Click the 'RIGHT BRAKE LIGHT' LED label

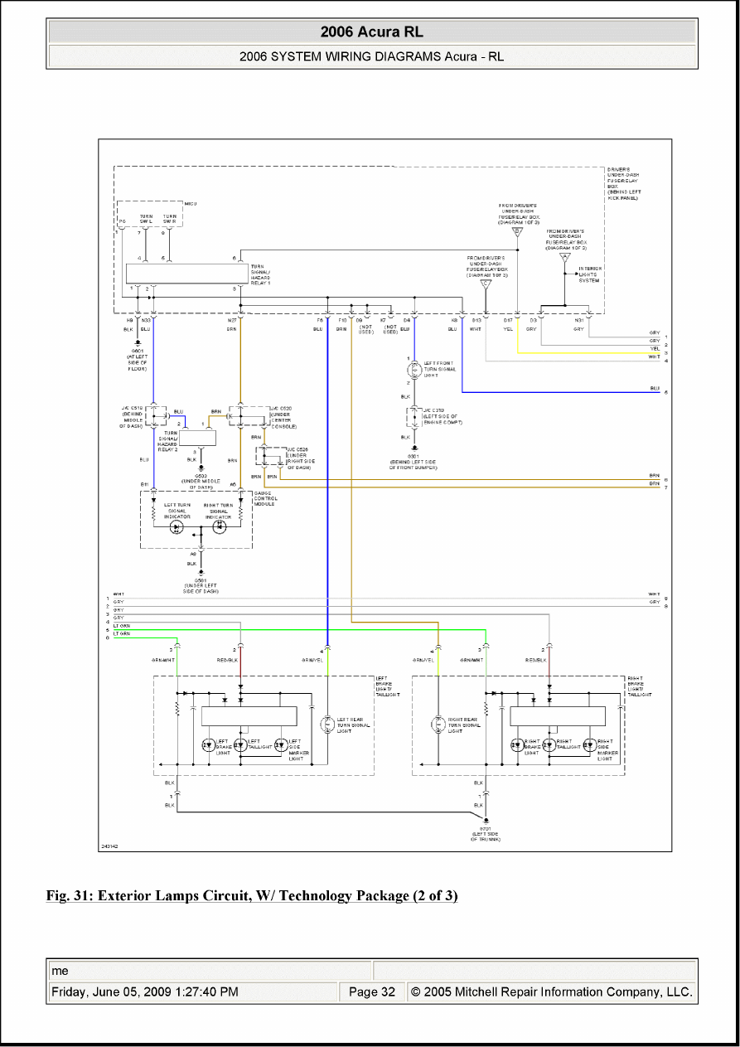532,747
